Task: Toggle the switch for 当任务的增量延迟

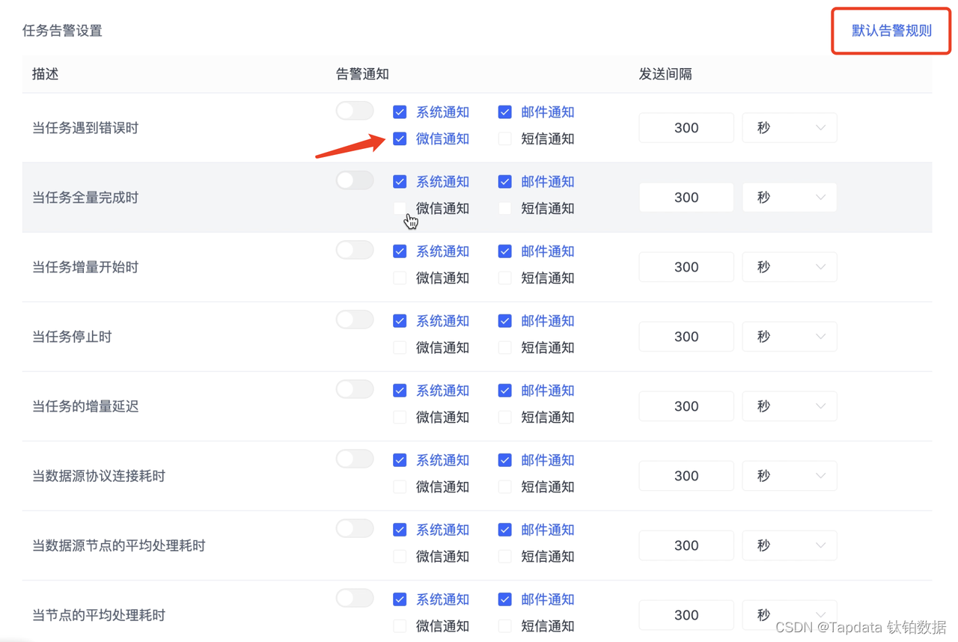Action: tap(355, 389)
